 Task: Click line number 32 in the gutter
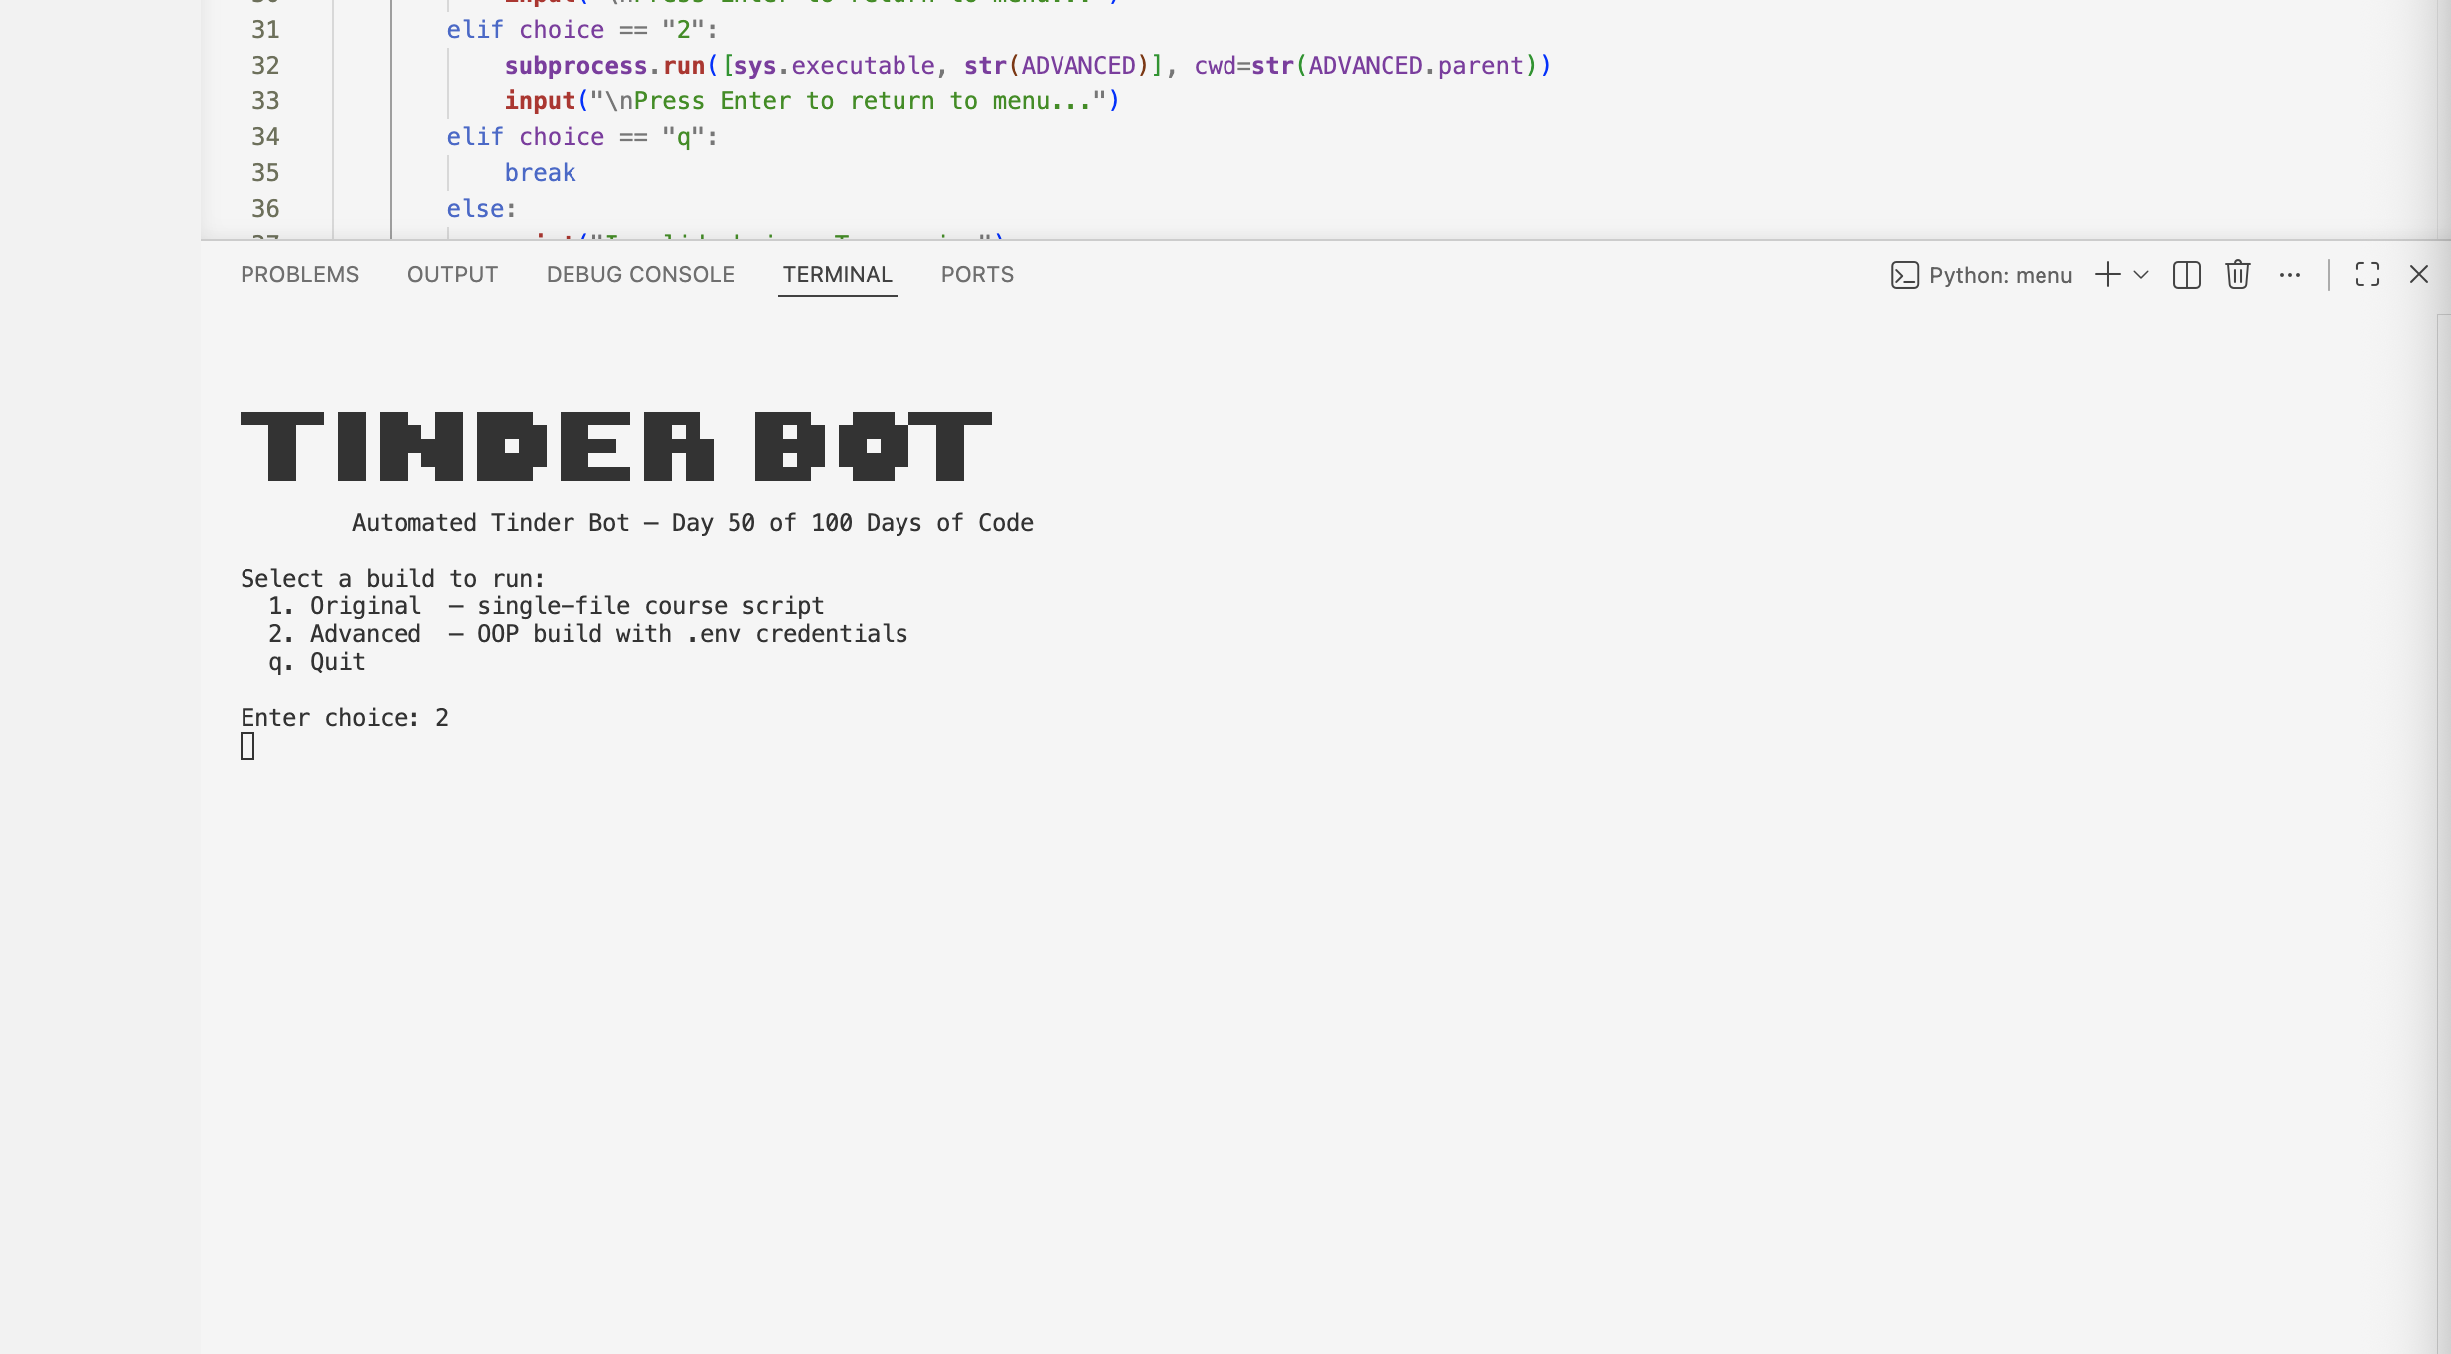click(265, 66)
